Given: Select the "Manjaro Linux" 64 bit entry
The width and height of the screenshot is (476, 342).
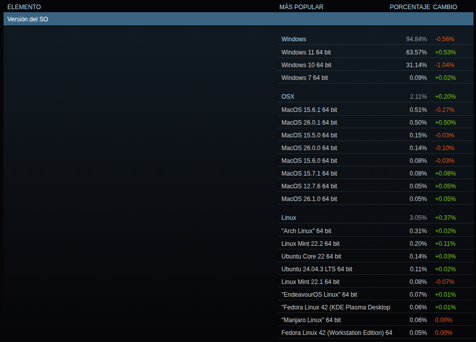Looking at the screenshot, I should [311, 320].
